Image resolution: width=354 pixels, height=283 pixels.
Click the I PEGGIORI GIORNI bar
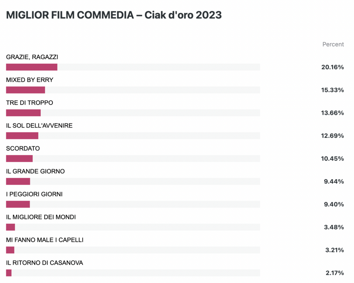click(133, 204)
